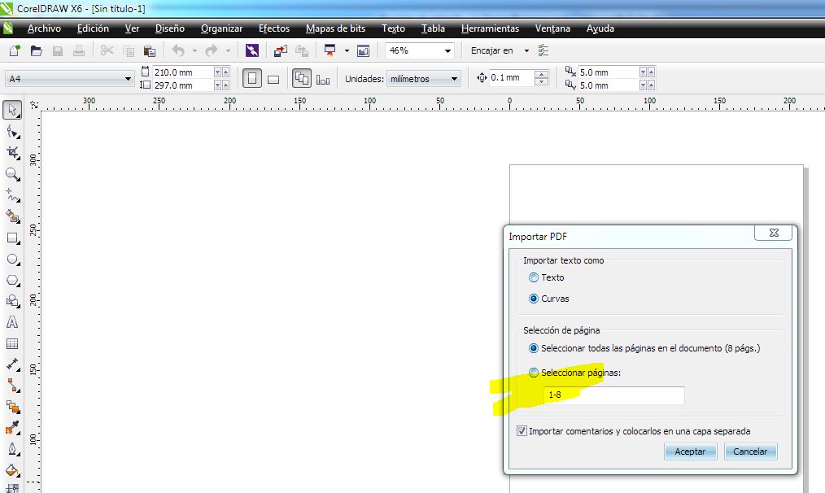Screen dimensions: 825x493
Task: Open the Archivo menu
Action: (x=44, y=28)
